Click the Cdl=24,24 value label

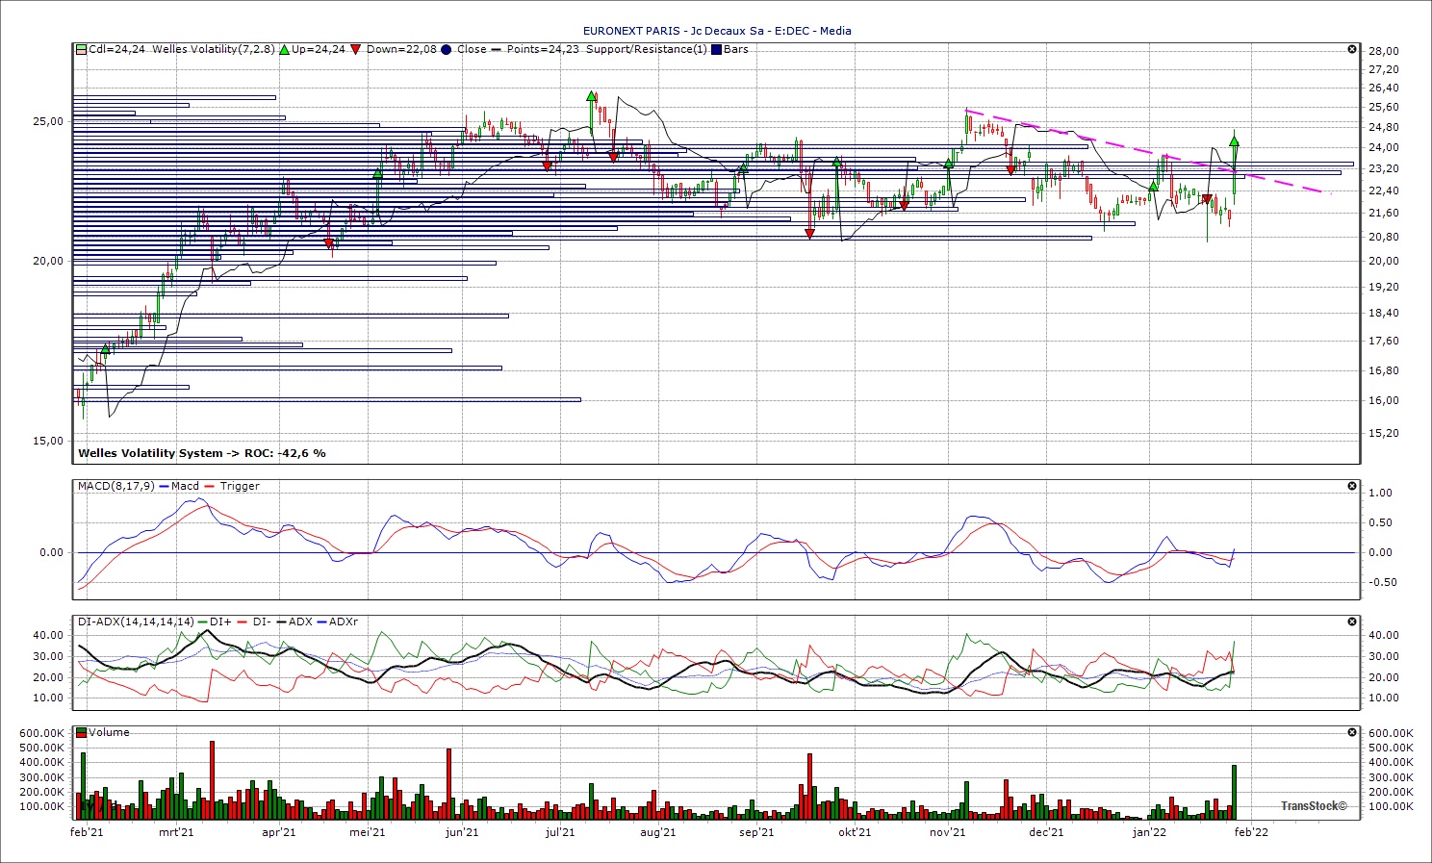117,49
